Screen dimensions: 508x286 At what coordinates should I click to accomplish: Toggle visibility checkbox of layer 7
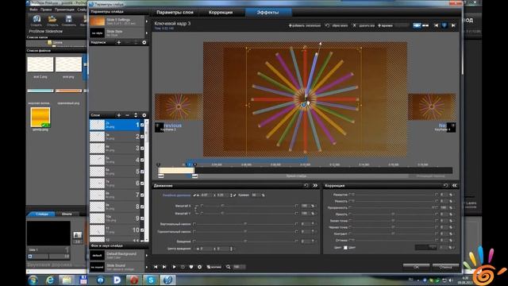point(142,195)
